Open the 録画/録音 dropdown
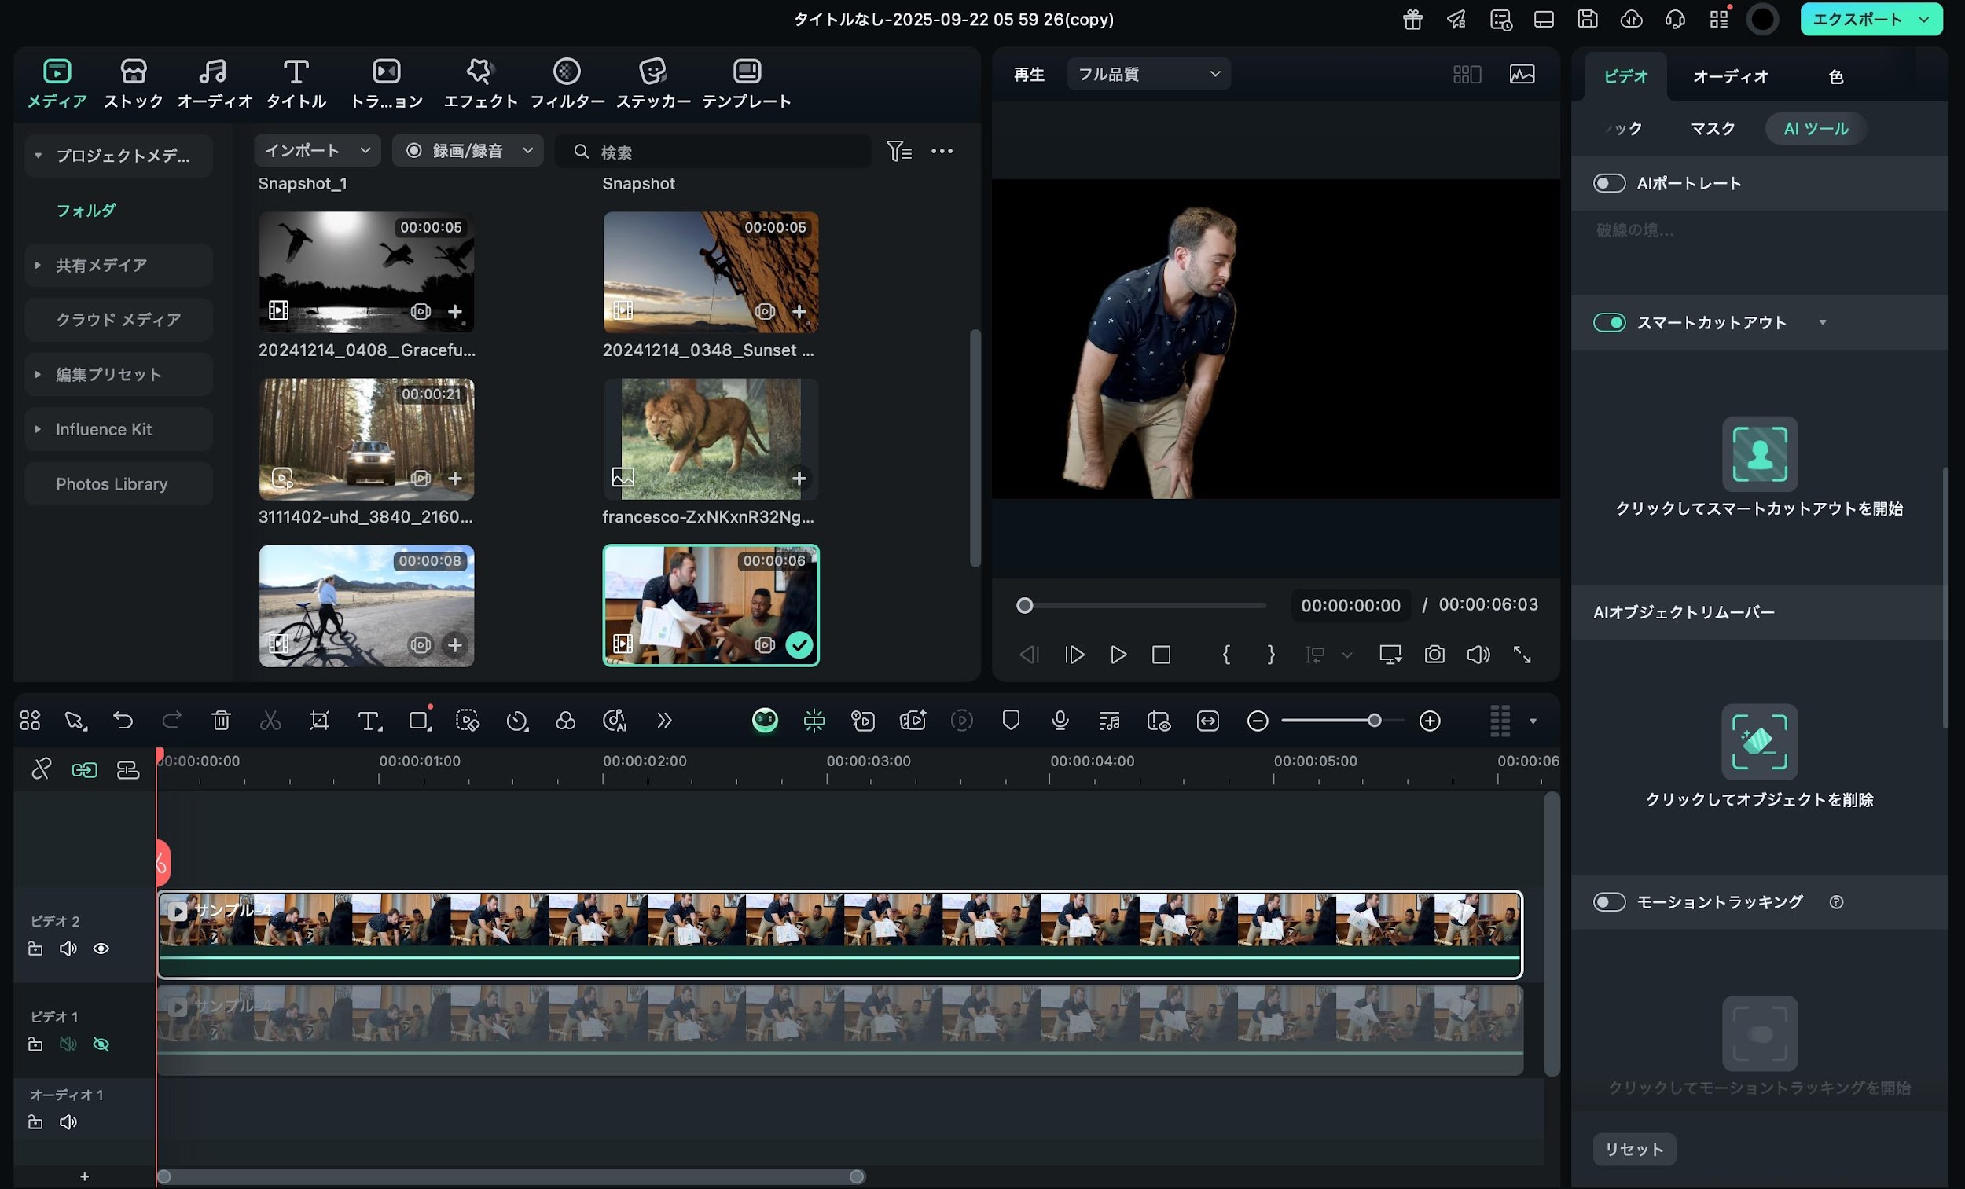The image size is (1965, 1189). point(468,151)
